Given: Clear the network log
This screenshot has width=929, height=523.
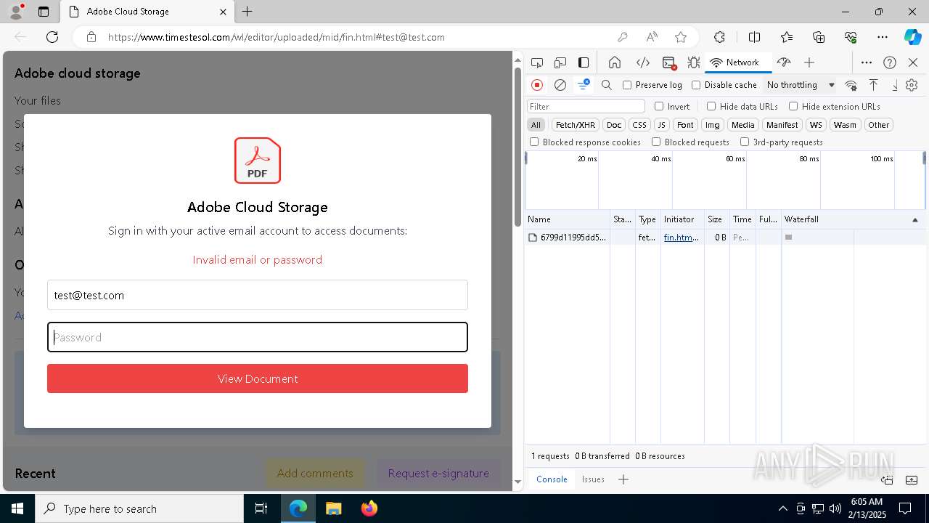Looking at the screenshot, I should coord(560,85).
